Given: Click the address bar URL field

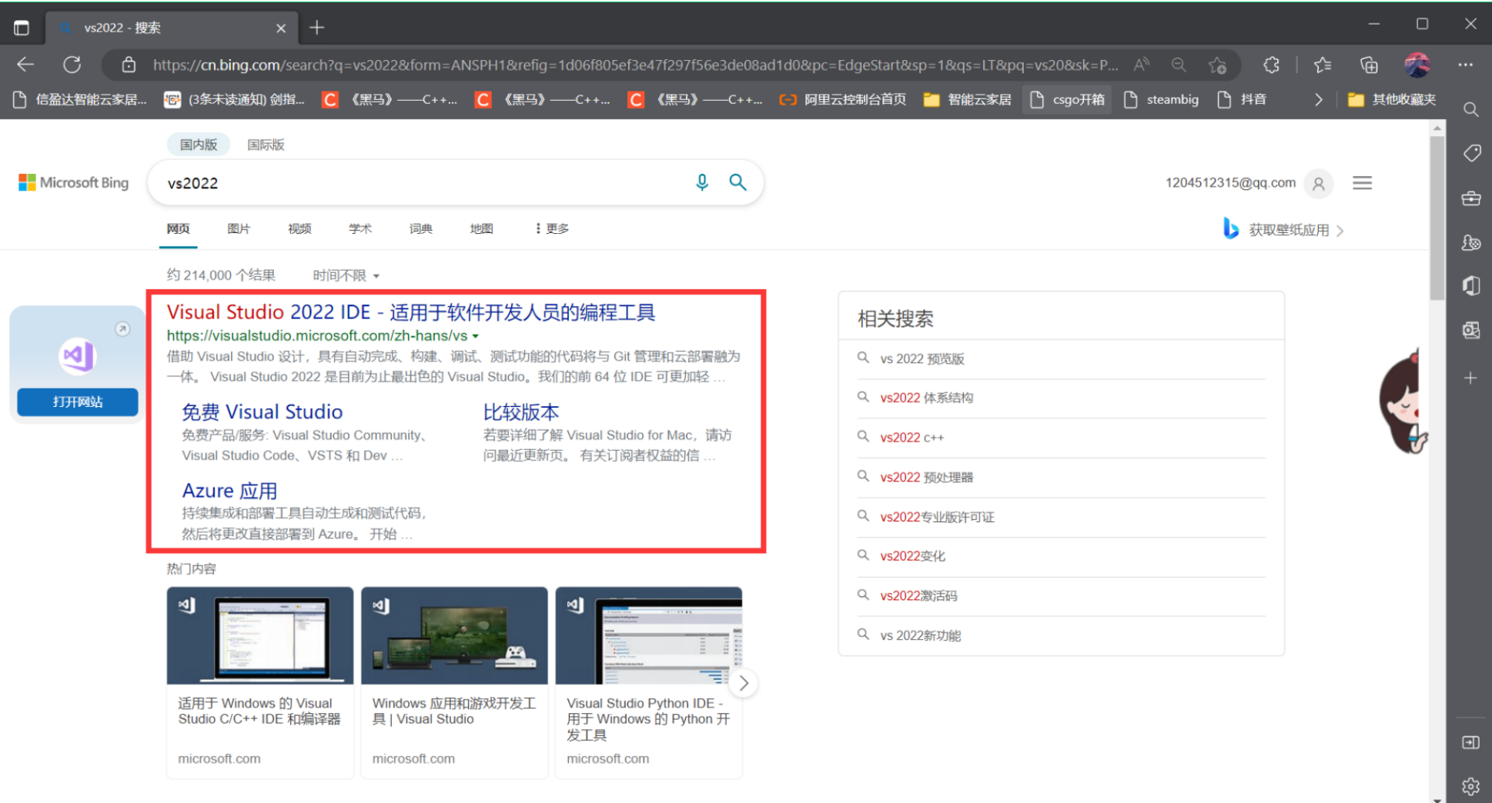Looking at the screenshot, I should point(635,65).
